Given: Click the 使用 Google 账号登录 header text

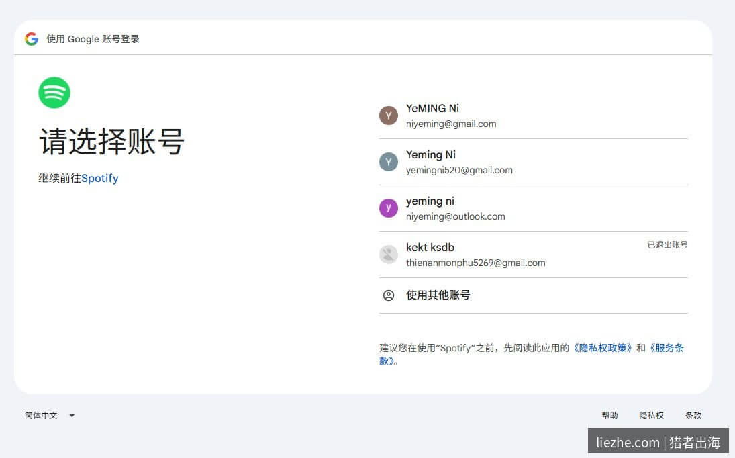Looking at the screenshot, I should 93,39.
